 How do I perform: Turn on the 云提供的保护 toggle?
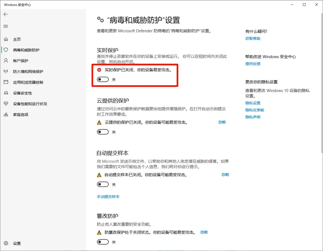(103, 132)
